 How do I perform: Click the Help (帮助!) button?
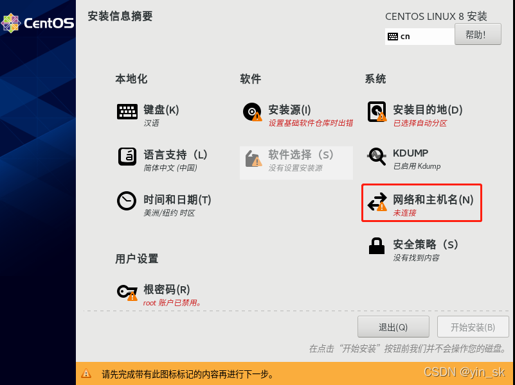478,34
